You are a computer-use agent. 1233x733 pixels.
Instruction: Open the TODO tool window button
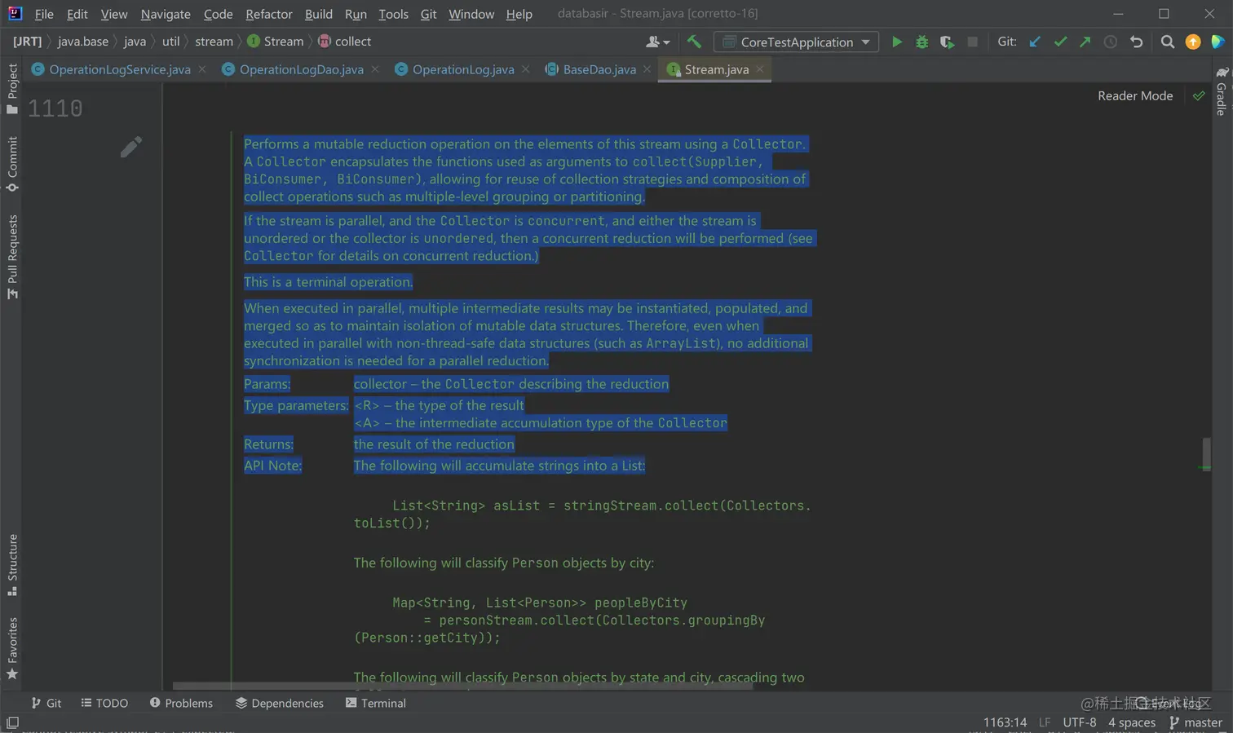coord(104,703)
